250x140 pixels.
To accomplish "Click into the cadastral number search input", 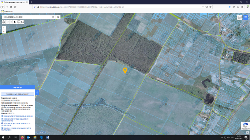I will pos(27,17).
